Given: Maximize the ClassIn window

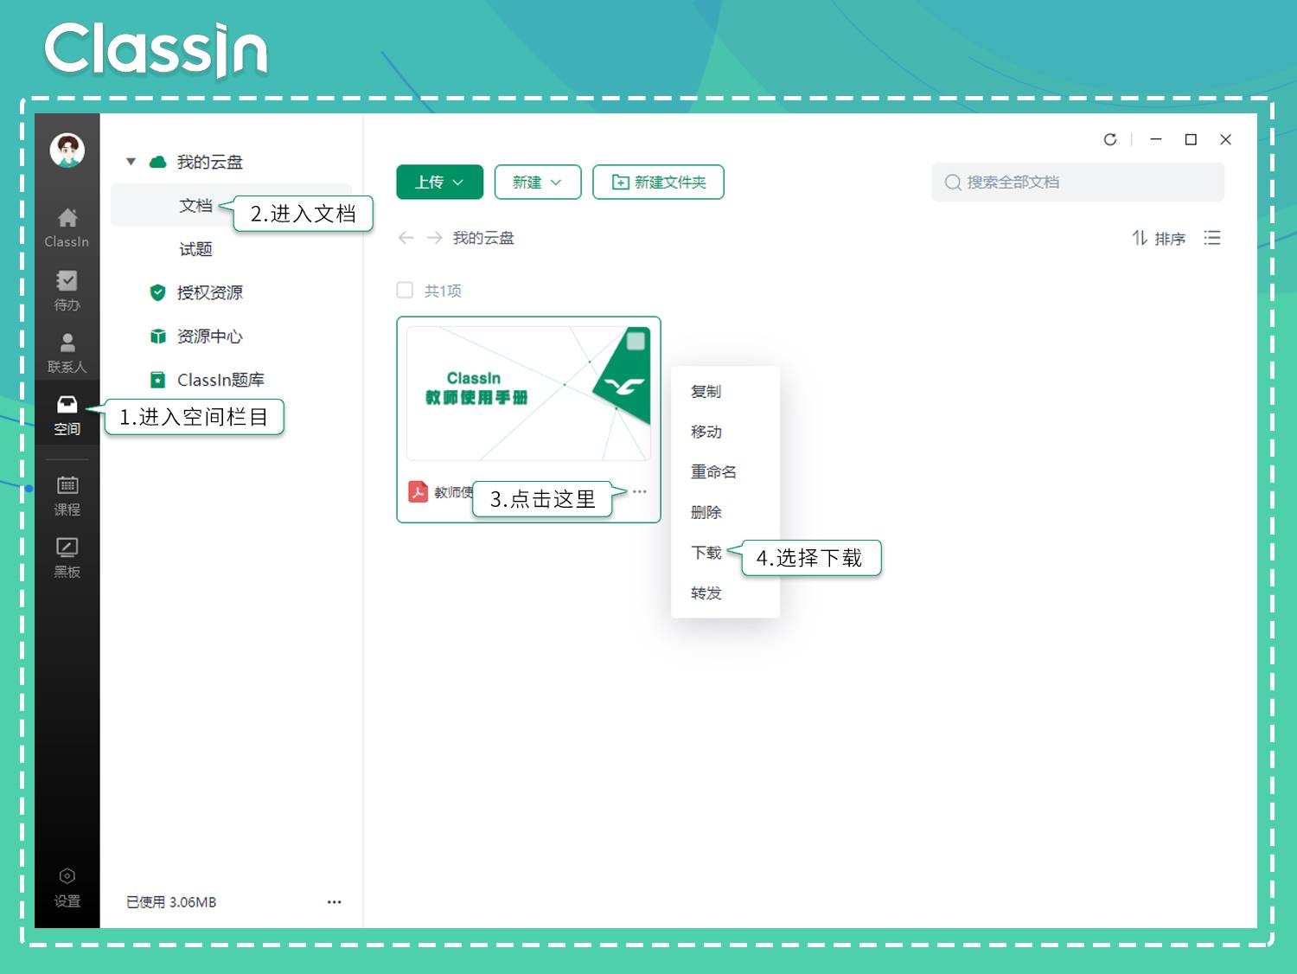Looking at the screenshot, I should pyautogui.click(x=1191, y=139).
